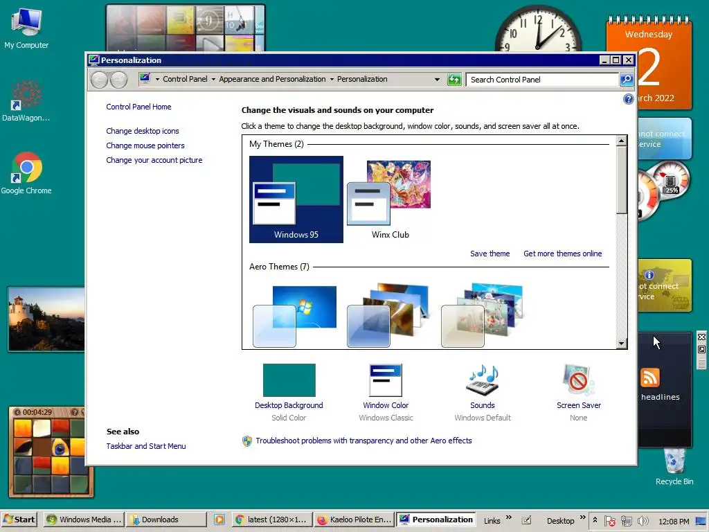Click Change mouse pointers link

pyautogui.click(x=145, y=145)
